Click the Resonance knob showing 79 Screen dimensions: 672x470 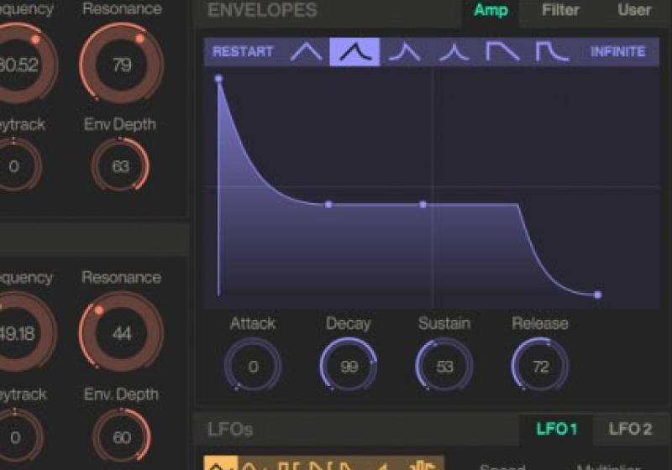(122, 65)
